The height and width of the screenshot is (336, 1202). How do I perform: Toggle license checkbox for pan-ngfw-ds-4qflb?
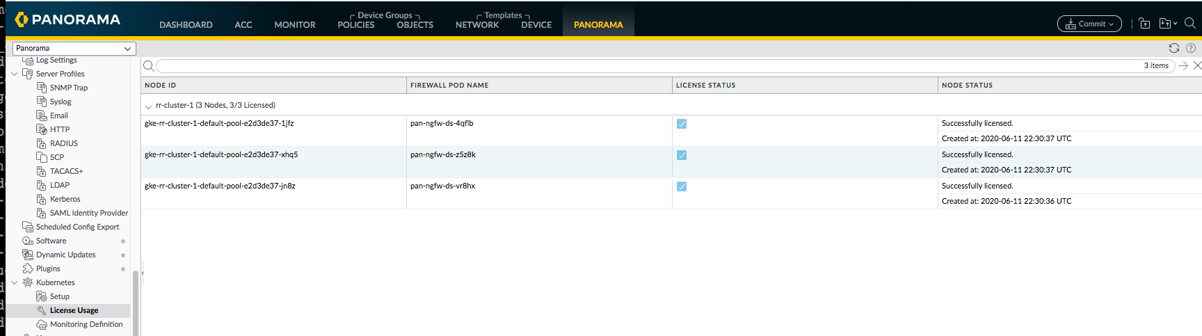point(682,124)
